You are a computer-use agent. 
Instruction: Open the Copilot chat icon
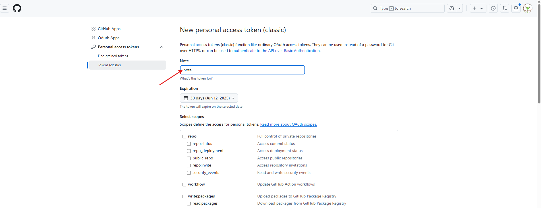(x=452, y=8)
